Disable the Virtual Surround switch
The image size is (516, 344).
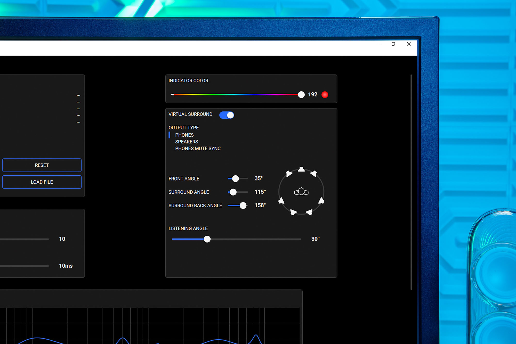[x=227, y=115]
